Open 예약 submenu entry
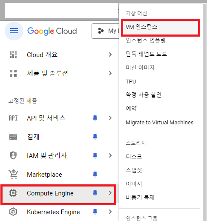This screenshot has height=221, width=207. (131, 109)
